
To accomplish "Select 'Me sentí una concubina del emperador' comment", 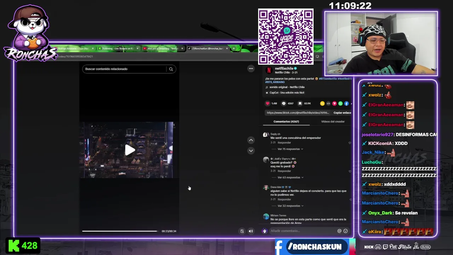I will 296,138.
